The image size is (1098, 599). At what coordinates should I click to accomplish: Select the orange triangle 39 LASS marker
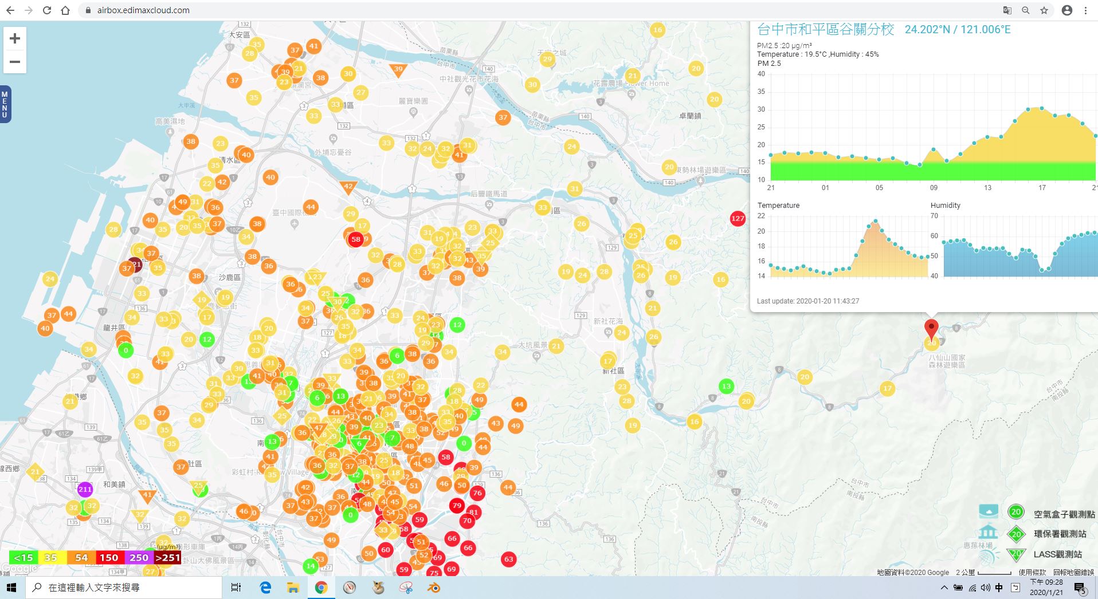pyautogui.click(x=398, y=70)
